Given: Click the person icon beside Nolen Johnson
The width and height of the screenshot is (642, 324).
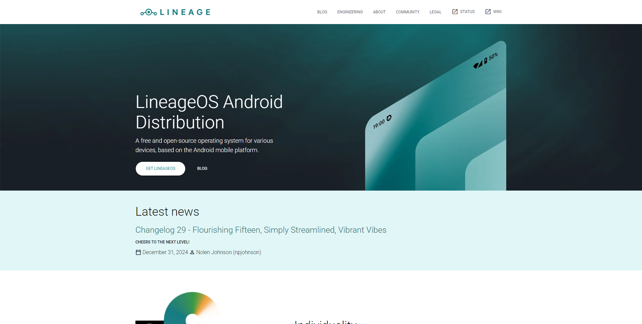Looking at the screenshot, I should click(192, 252).
